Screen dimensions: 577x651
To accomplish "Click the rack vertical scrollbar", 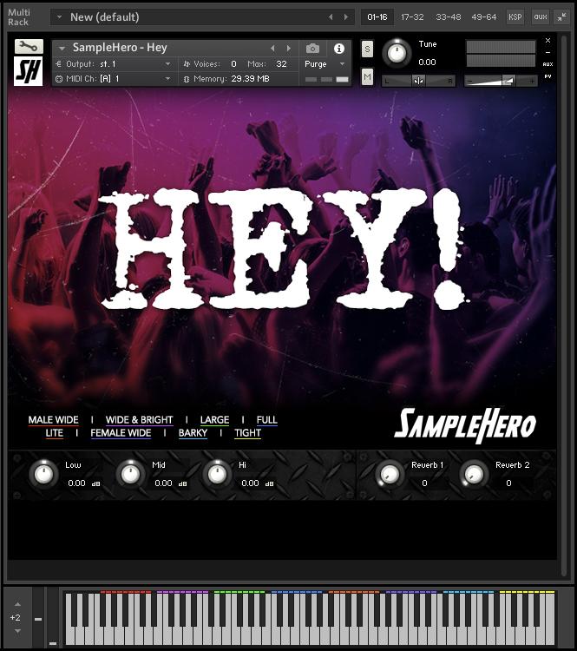I will (x=564, y=306).
